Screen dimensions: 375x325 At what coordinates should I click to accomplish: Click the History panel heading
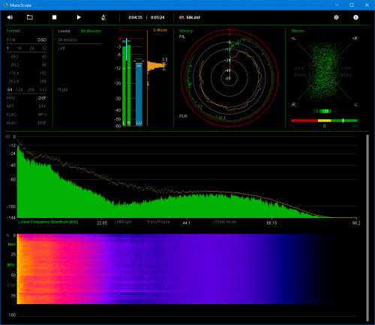tap(186, 31)
